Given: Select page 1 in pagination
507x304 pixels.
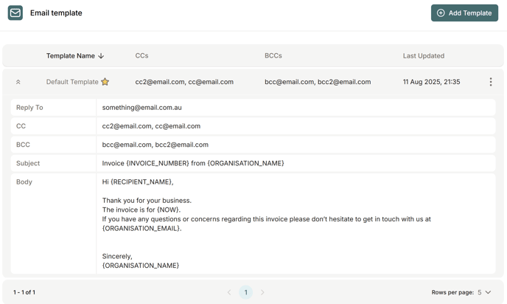Looking at the screenshot, I should [x=246, y=292].
